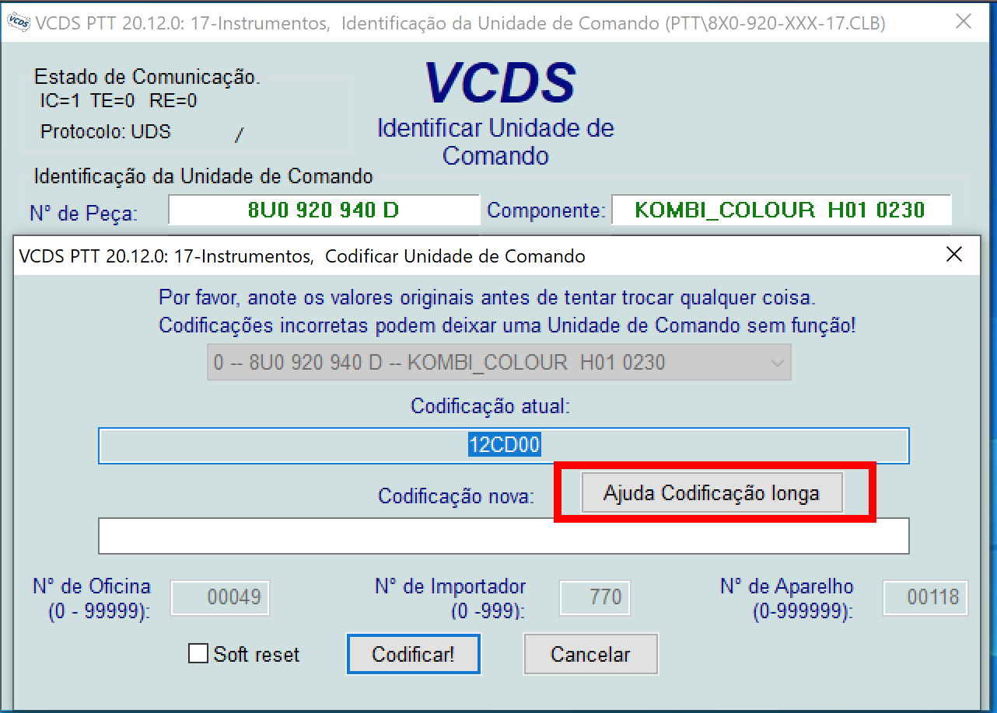Image resolution: width=997 pixels, height=713 pixels.
Task: Click into the Codificação nova input field
Action: coord(503,536)
